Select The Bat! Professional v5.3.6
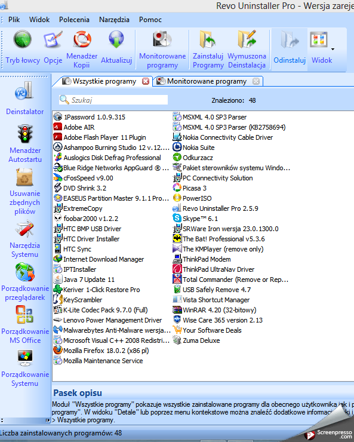Viewport: 354px width, 442px height. tap(219, 239)
